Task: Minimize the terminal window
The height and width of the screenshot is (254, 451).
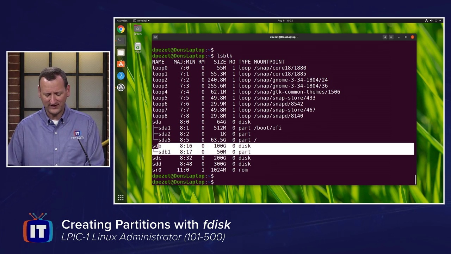Action: point(399,37)
